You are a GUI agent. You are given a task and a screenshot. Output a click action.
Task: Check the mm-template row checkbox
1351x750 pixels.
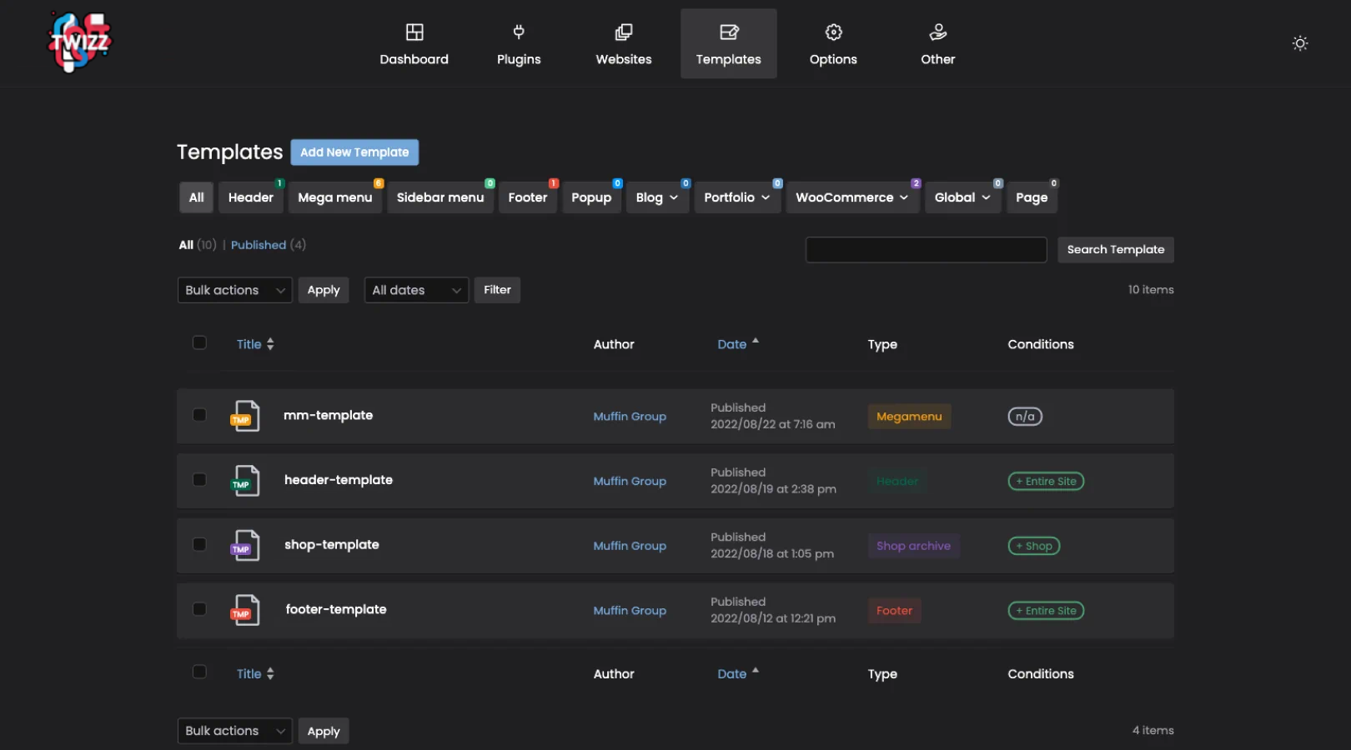199,415
